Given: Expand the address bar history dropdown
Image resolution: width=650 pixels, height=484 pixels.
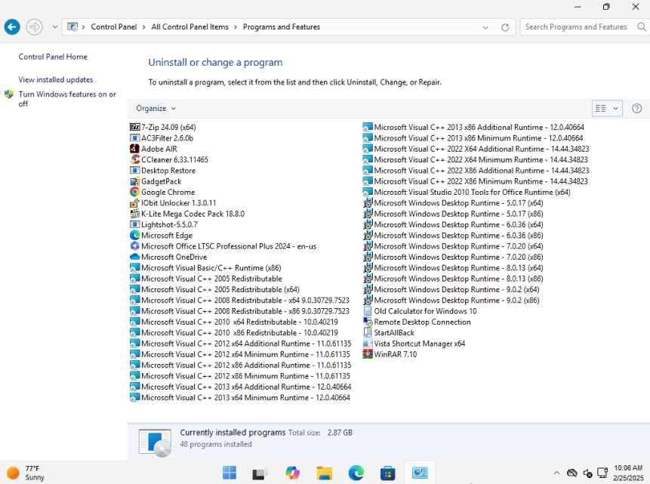Looking at the screenshot, I should click(x=485, y=27).
